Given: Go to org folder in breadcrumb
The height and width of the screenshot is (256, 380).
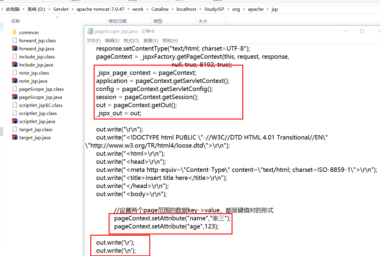Looking at the screenshot, I should tap(236, 9).
